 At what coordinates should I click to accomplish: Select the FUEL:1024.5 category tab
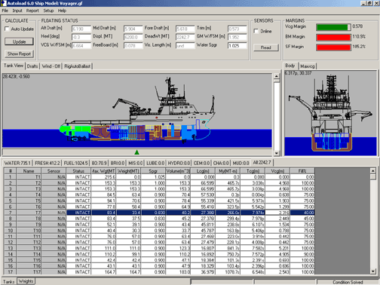click(x=75, y=163)
